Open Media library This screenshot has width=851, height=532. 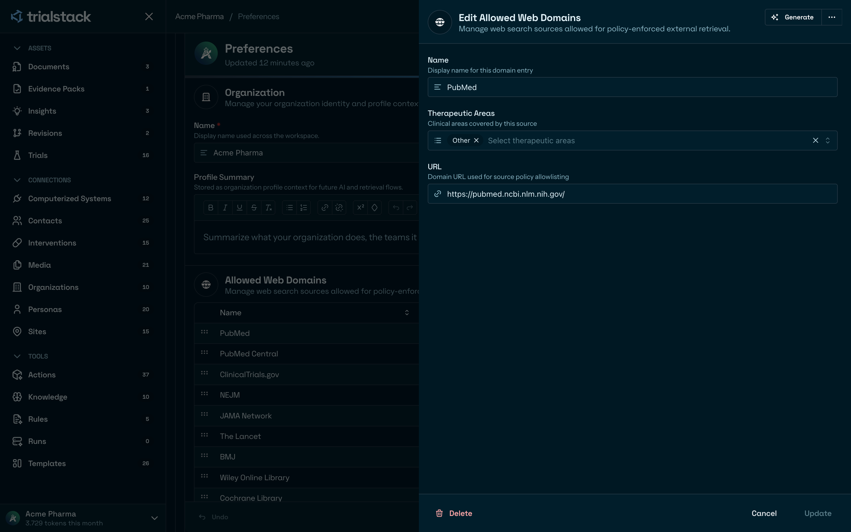[83, 265]
